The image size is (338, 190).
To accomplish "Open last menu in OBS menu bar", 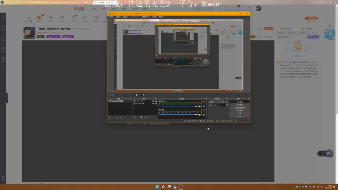I will click(x=161, y=17).
